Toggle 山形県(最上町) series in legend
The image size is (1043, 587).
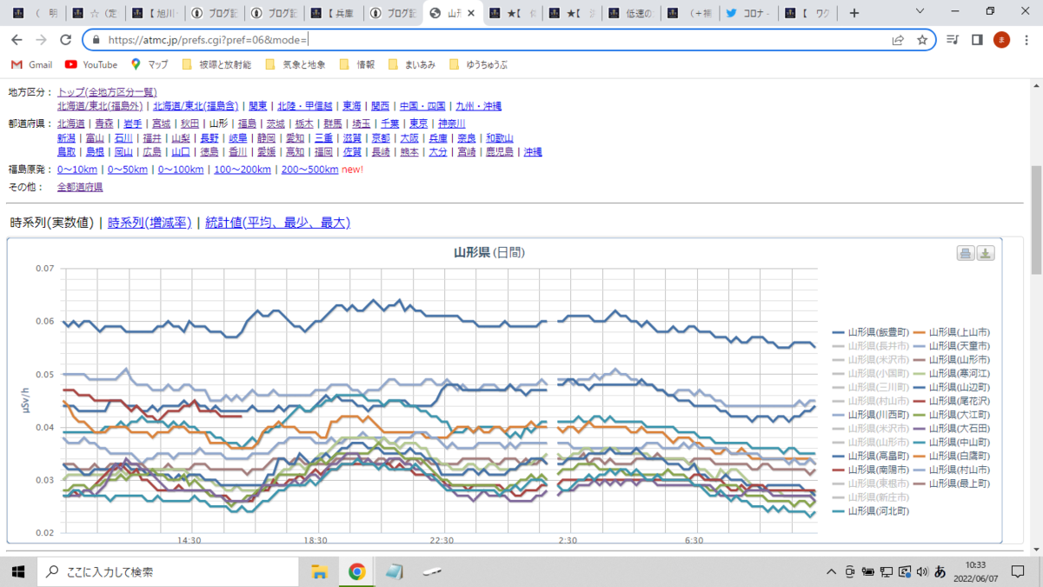click(951, 483)
